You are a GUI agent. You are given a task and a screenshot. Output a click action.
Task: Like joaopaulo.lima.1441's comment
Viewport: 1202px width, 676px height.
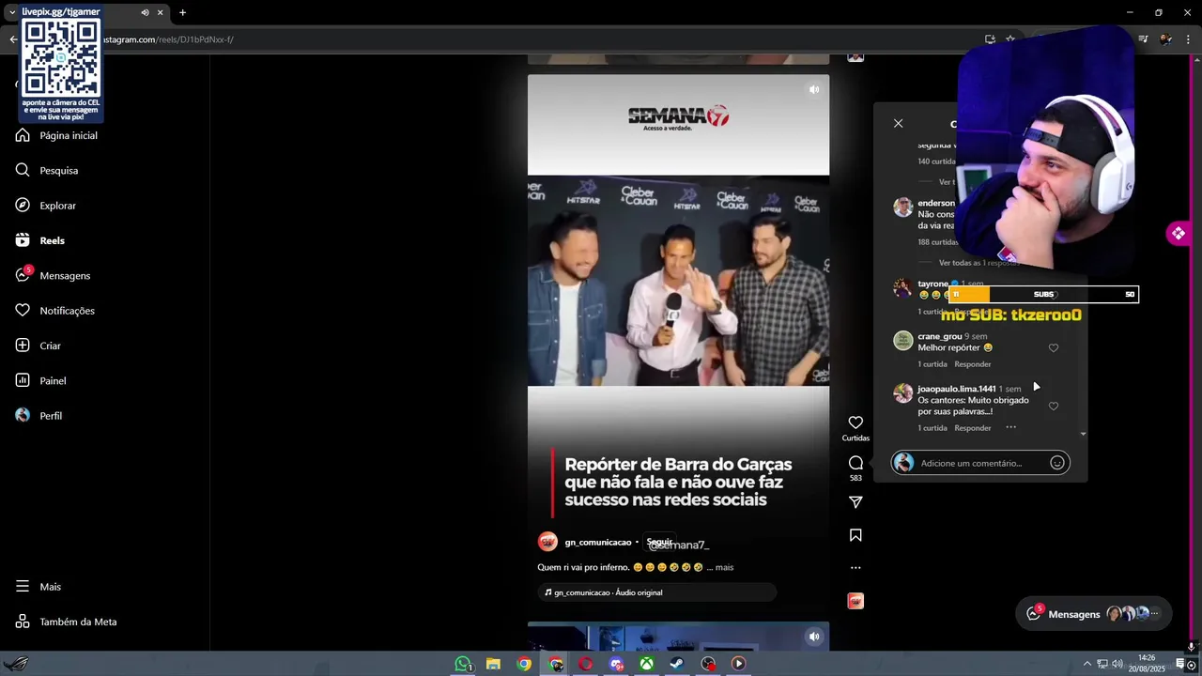point(1053,407)
